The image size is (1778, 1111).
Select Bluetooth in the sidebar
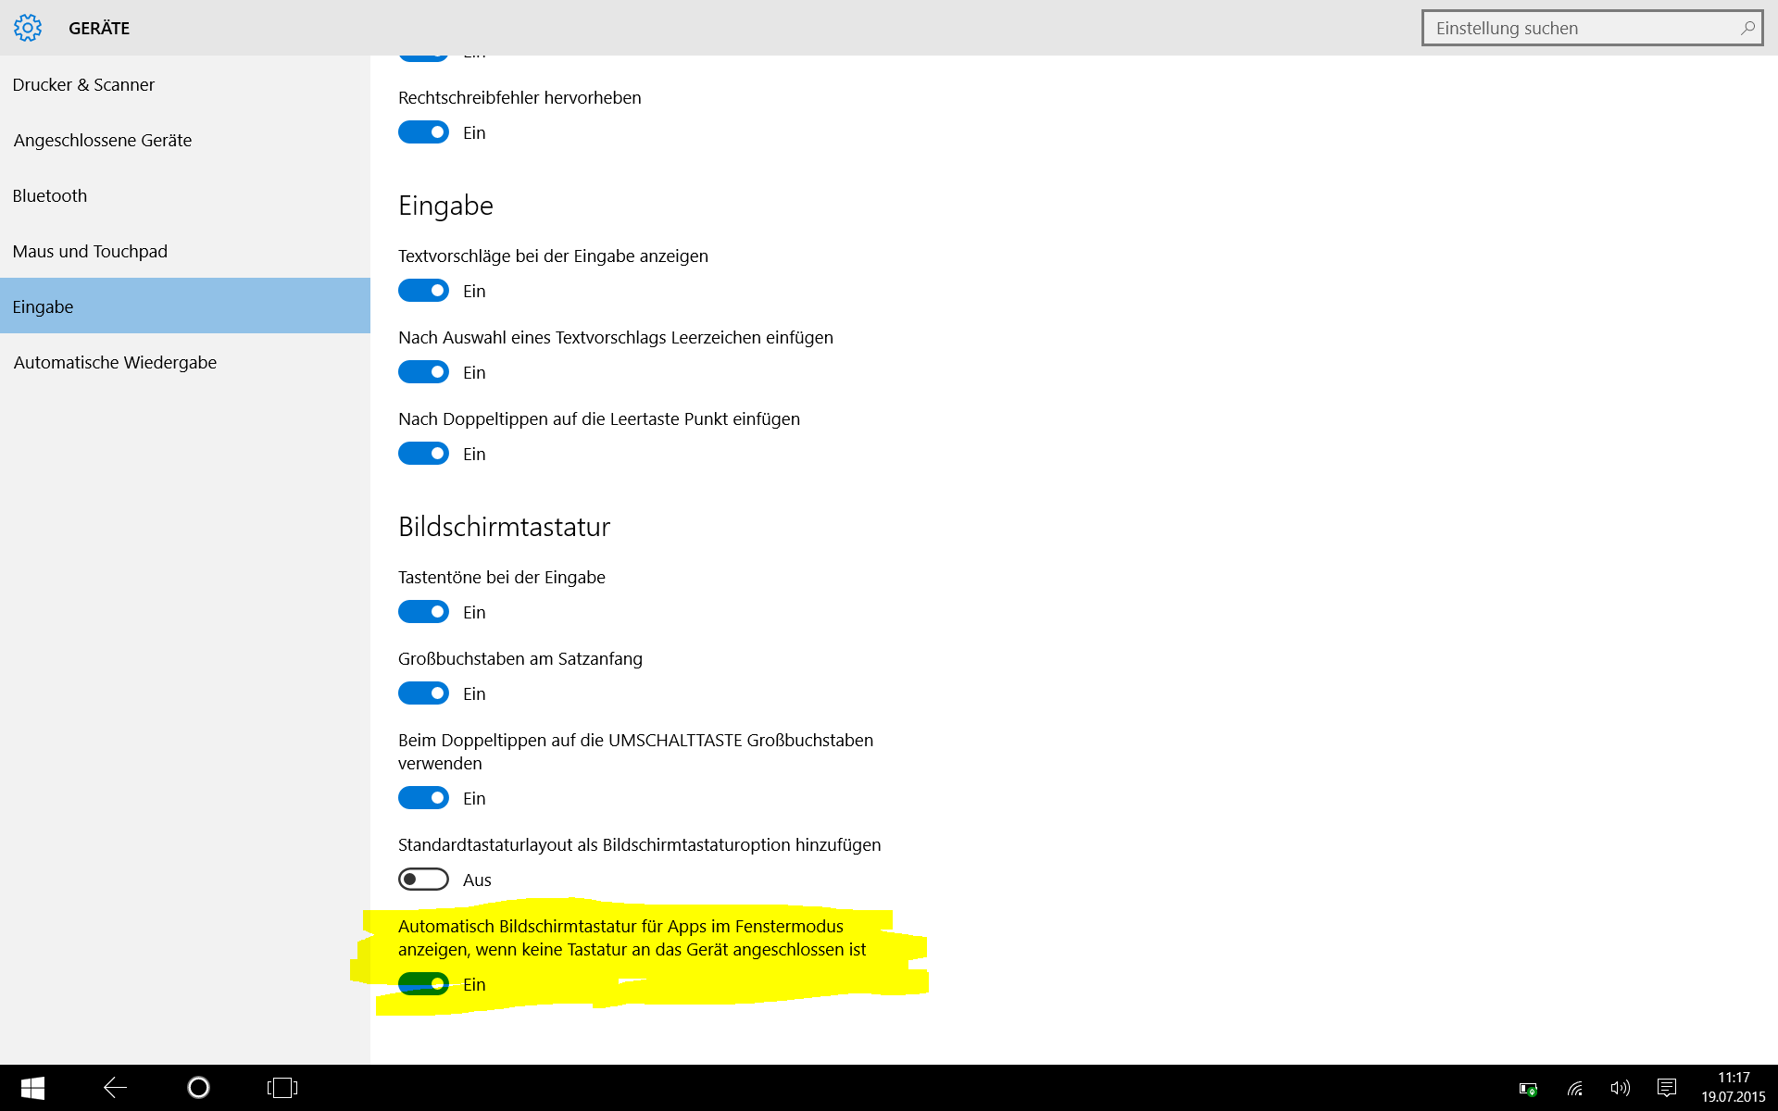pos(50,195)
